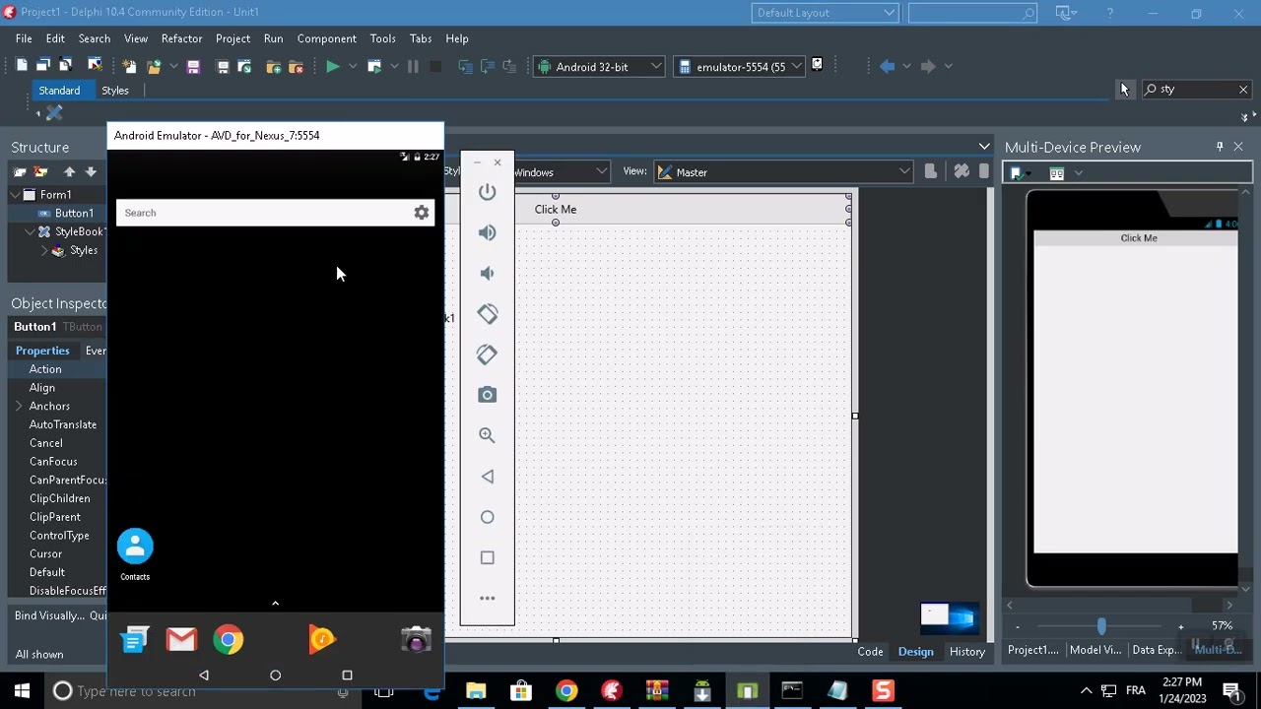Click the green Run button in toolbar
The height and width of the screenshot is (709, 1261).
click(332, 67)
